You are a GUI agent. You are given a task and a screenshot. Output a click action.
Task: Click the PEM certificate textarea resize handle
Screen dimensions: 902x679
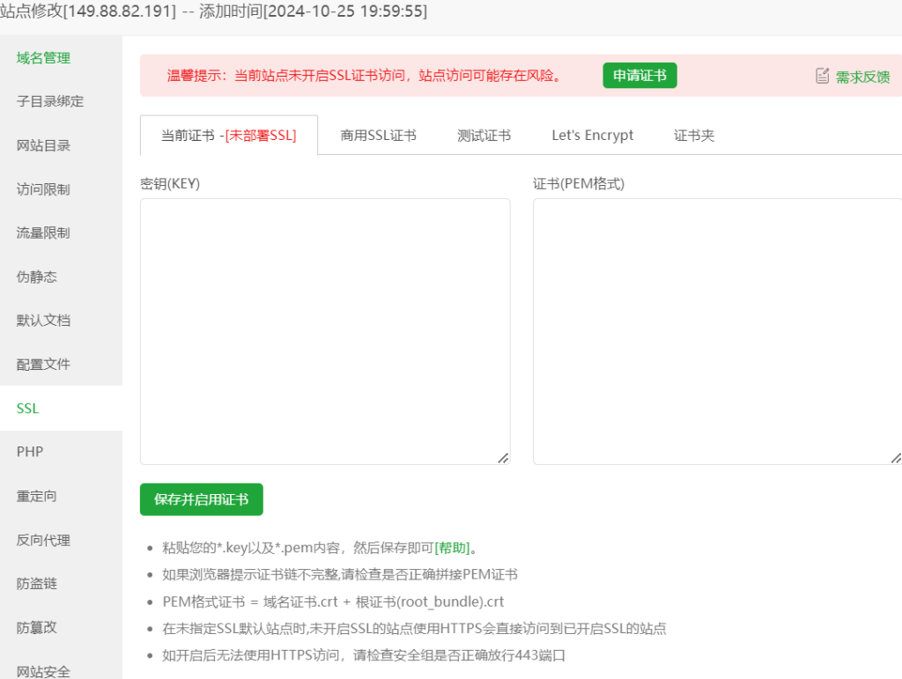coord(895,457)
